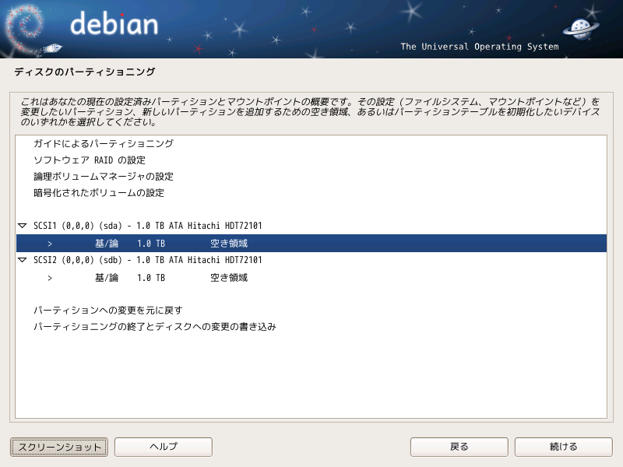This screenshot has width=623, height=467.
Task: Collapse the SCSI1 sda disk triangle
Action: 23,226
